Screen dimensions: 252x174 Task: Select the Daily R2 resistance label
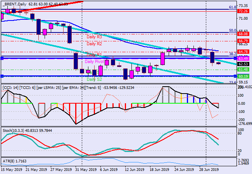(94, 44)
